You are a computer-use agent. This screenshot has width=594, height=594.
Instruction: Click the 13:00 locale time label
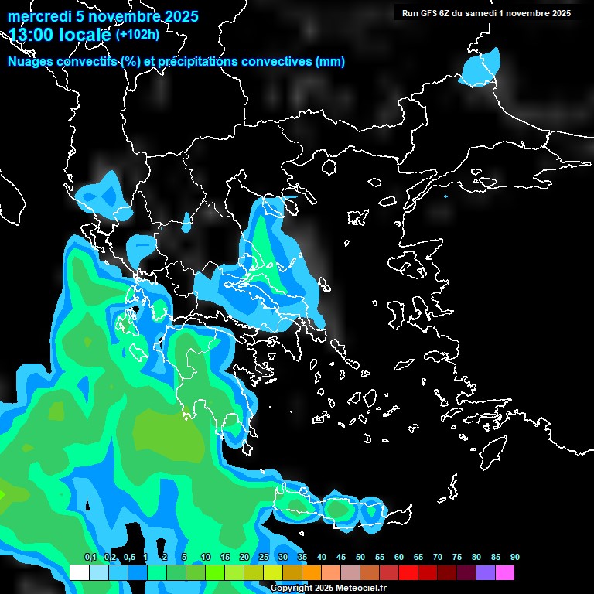tap(60, 35)
